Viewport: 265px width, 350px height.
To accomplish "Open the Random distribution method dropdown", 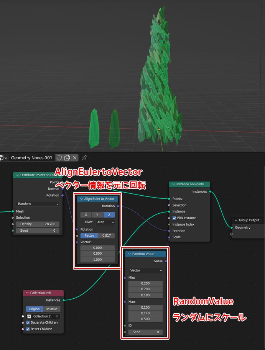I will (x=37, y=204).
